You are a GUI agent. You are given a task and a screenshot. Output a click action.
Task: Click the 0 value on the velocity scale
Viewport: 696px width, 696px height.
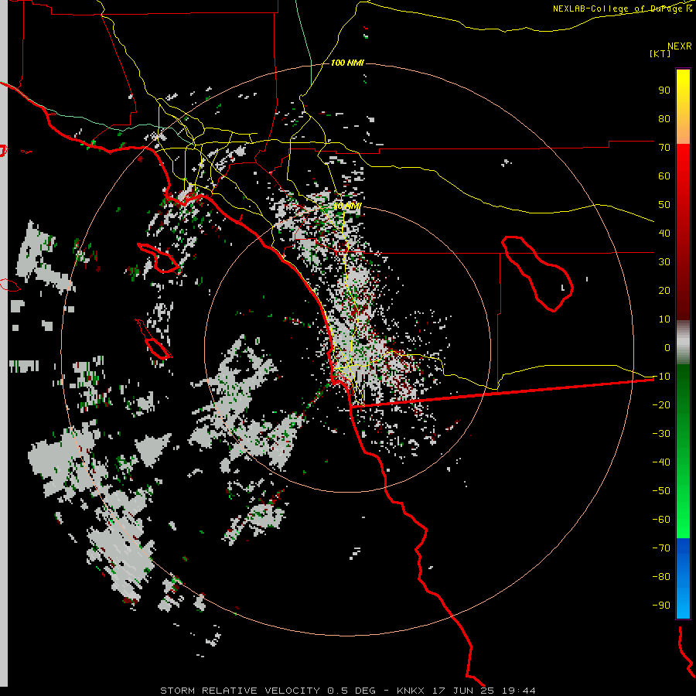(667, 348)
